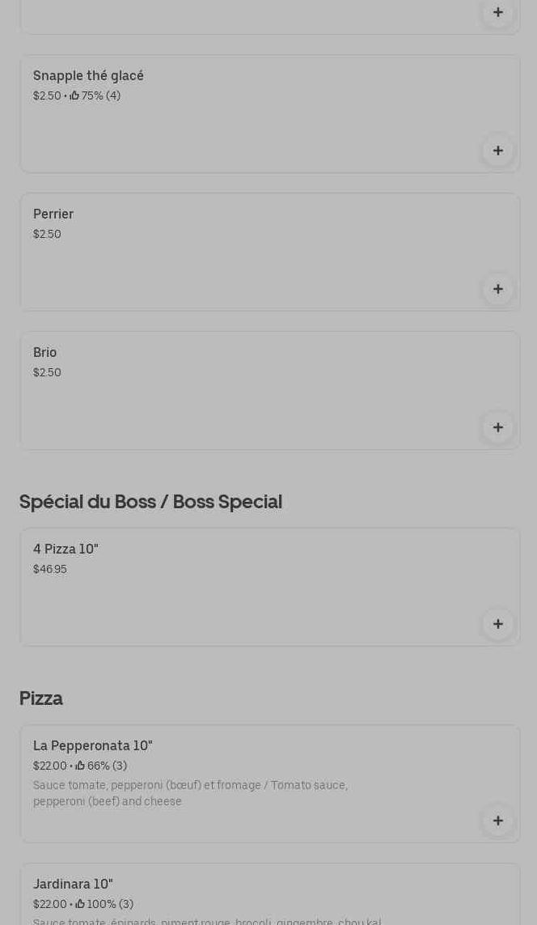The width and height of the screenshot is (537, 925).
Task: Click the Spécial du Boss section heading
Action: (x=150, y=502)
